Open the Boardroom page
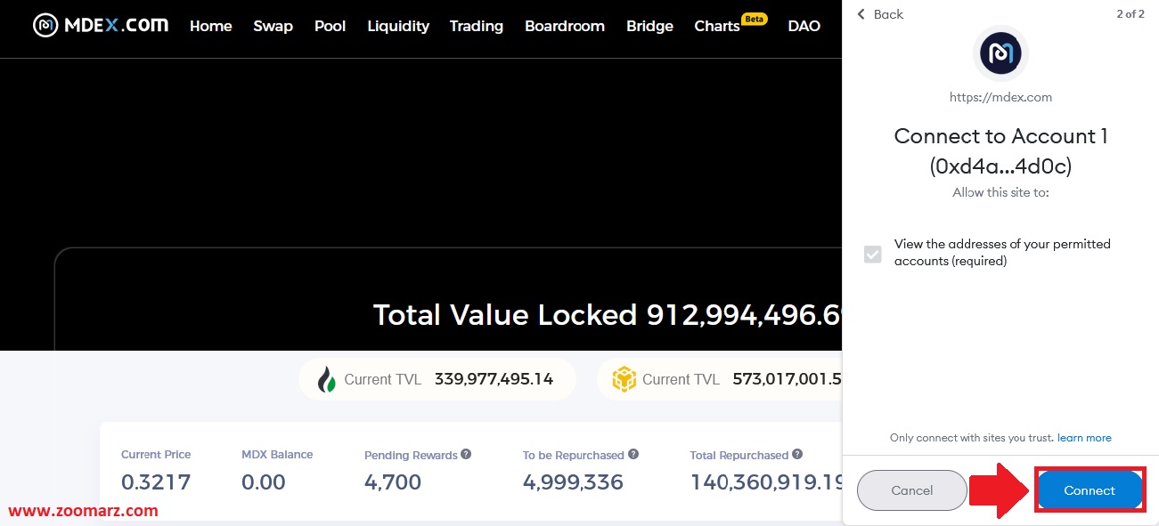 tap(565, 26)
